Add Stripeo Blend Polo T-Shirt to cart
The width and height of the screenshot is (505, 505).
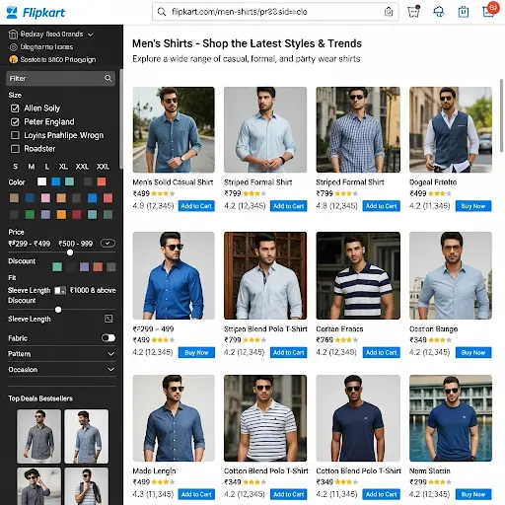click(x=288, y=352)
